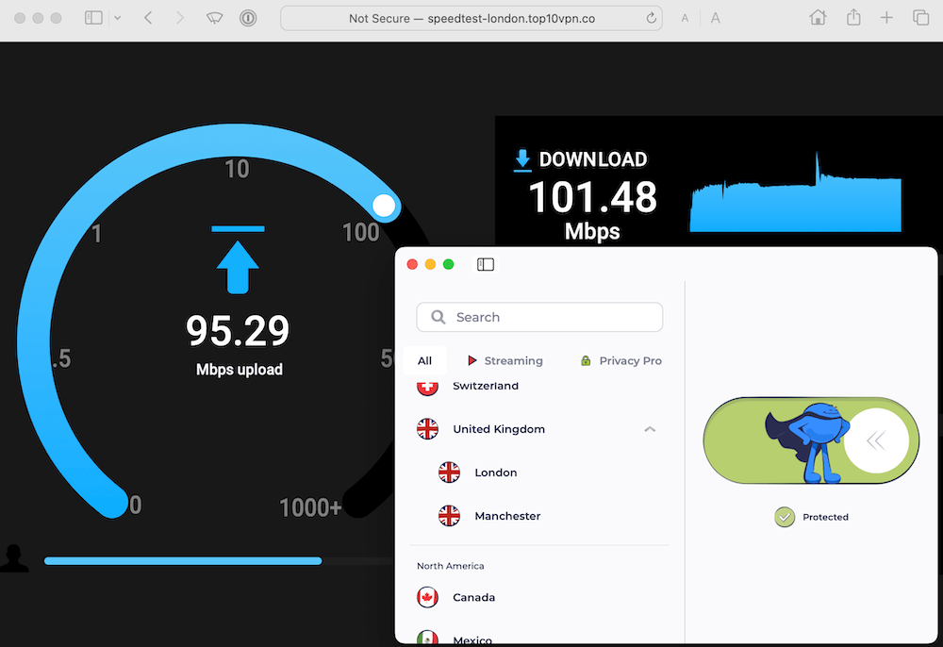The height and width of the screenshot is (647, 943).
Task: Click the Protected status label
Action: (x=825, y=517)
